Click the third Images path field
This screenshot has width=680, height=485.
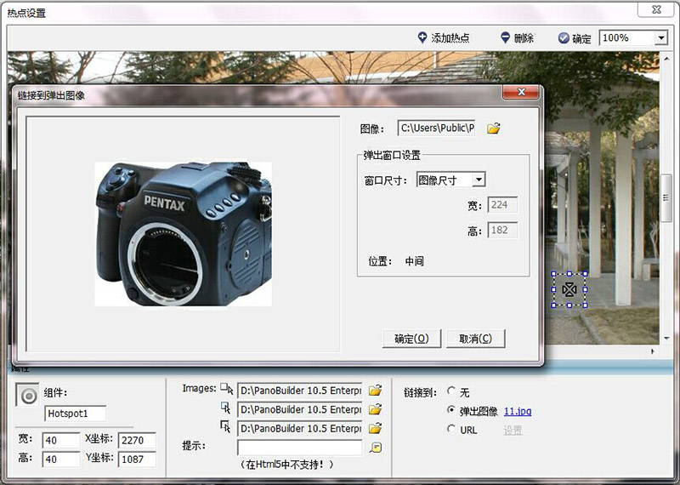(x=300, y=429)
